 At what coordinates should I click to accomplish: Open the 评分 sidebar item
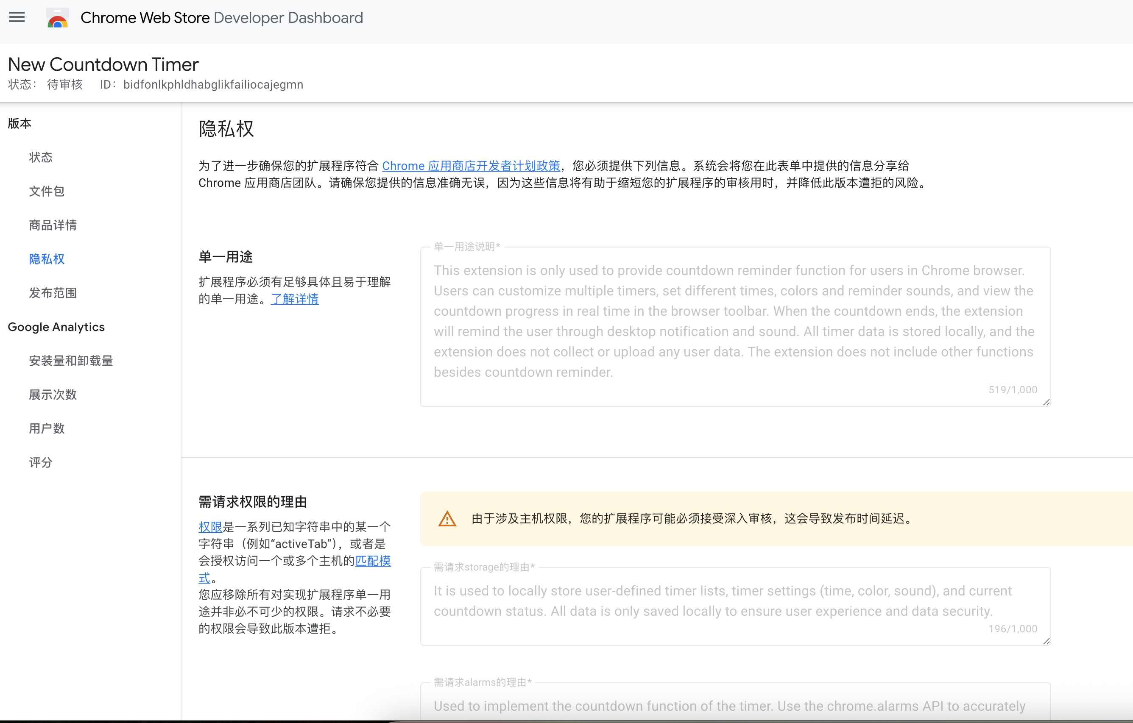(40, 462)
